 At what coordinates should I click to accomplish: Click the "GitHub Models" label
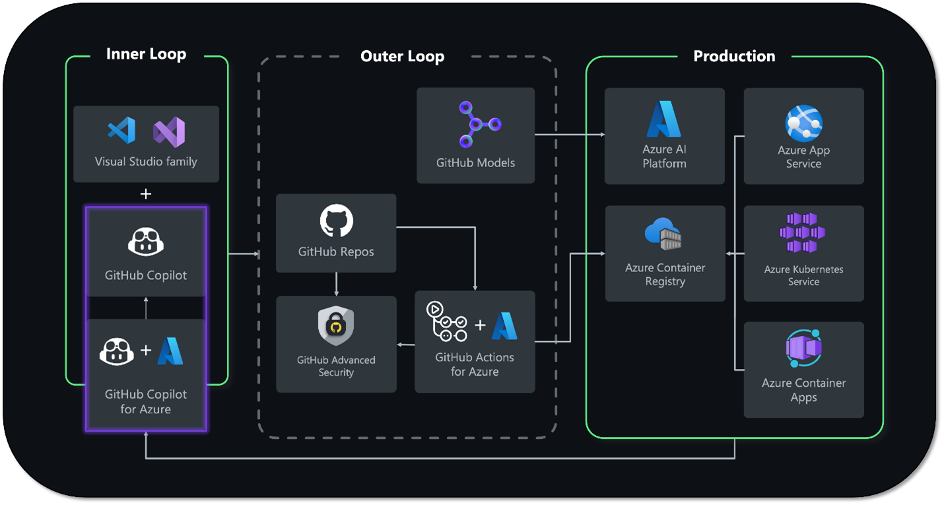point(475,162)
